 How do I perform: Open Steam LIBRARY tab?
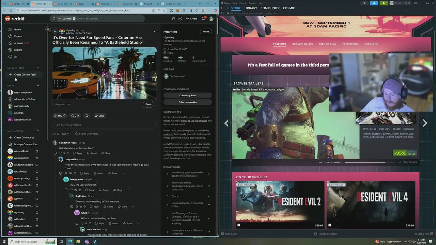pos(251,8)
